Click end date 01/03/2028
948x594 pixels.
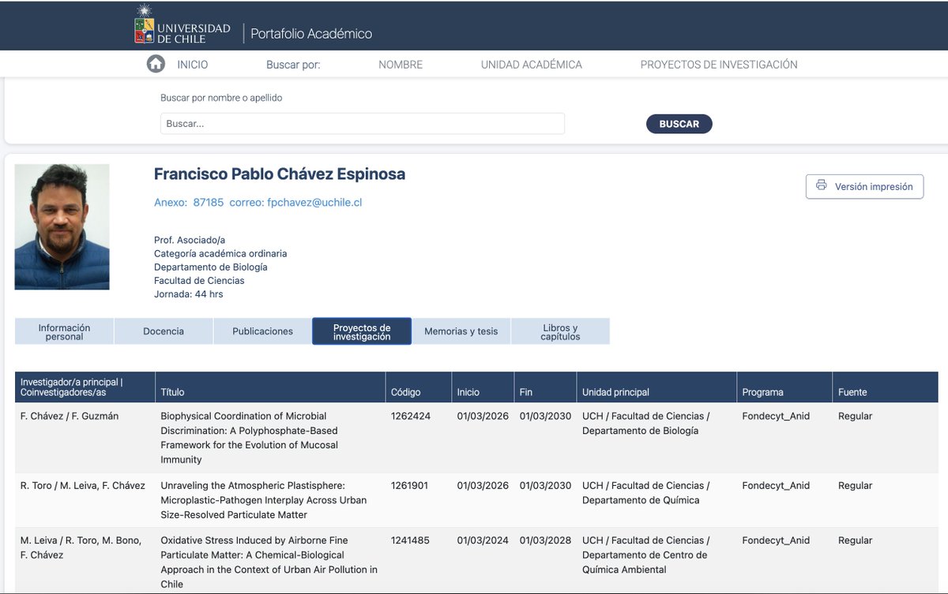tap(545, 540)
